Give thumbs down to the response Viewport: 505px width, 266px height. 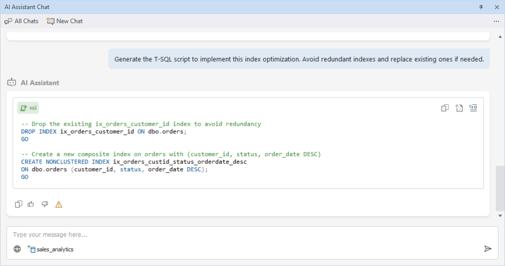[45, 204]
